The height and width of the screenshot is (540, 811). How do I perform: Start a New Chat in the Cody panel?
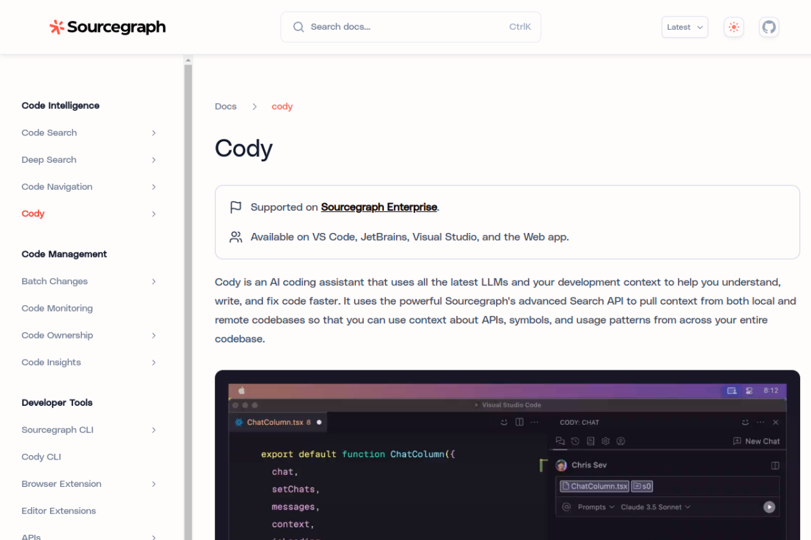coord(757,441)
